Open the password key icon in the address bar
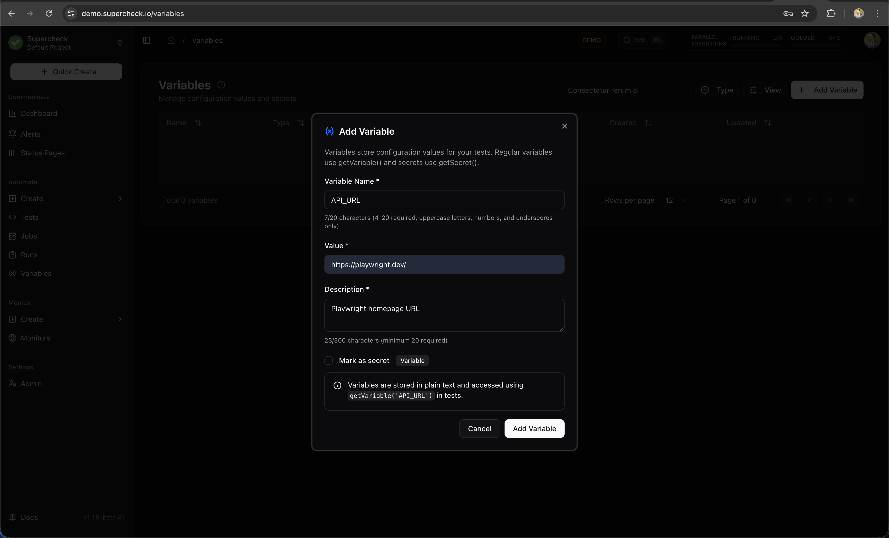889x538 pixels. coord(788,13)
